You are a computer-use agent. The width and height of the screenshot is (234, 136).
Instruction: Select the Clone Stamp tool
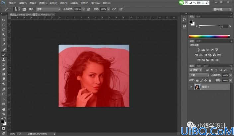click(4, 59)
